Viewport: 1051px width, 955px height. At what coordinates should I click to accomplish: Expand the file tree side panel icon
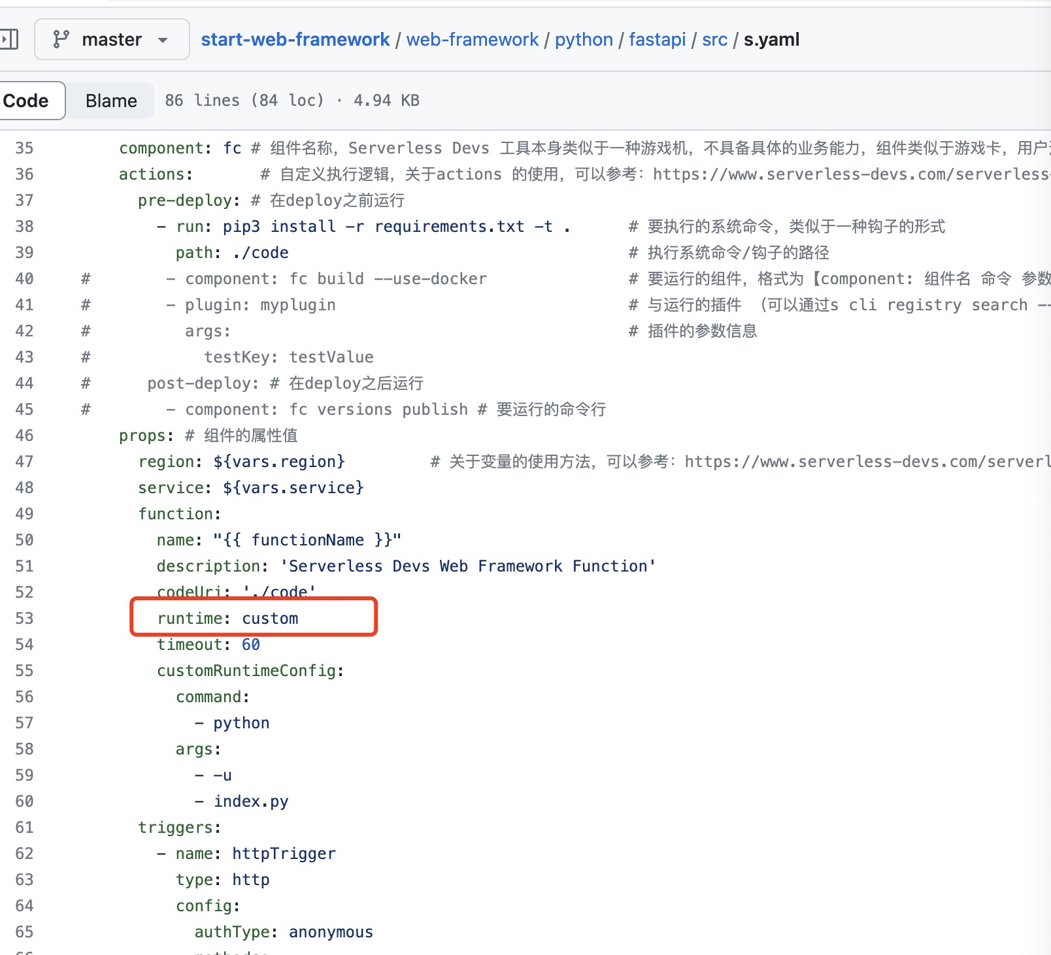click(9, 39)
